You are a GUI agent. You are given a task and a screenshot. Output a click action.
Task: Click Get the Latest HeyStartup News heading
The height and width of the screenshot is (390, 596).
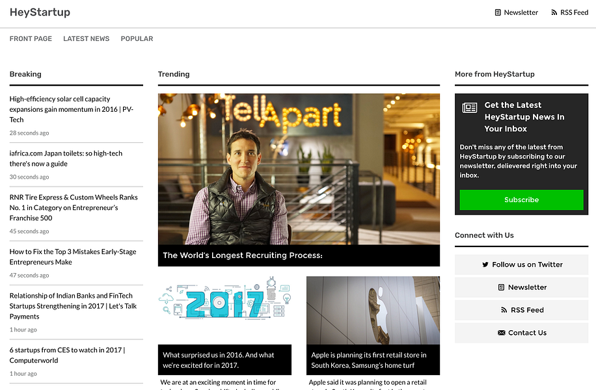(x=524, y=117)
